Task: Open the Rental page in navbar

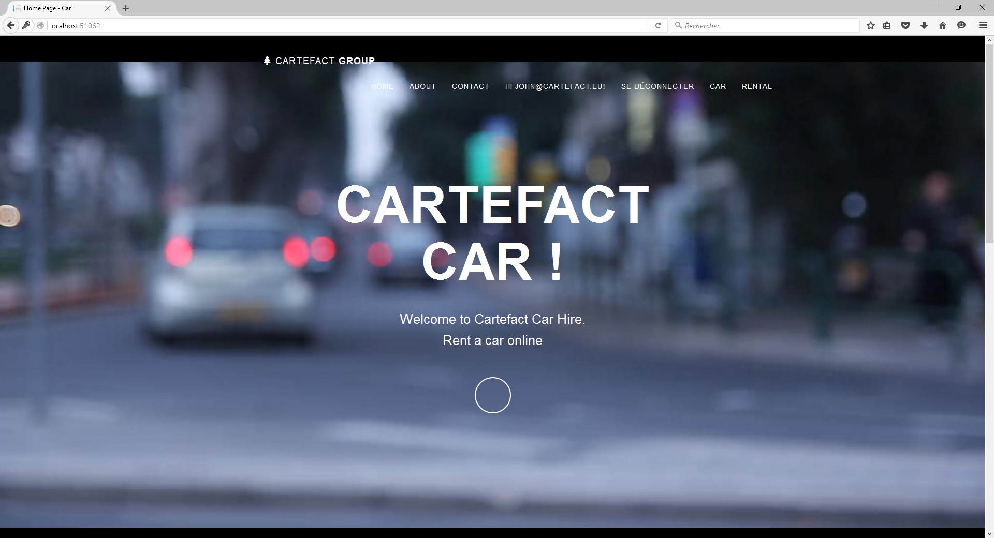Action: (x=756, y=86)
